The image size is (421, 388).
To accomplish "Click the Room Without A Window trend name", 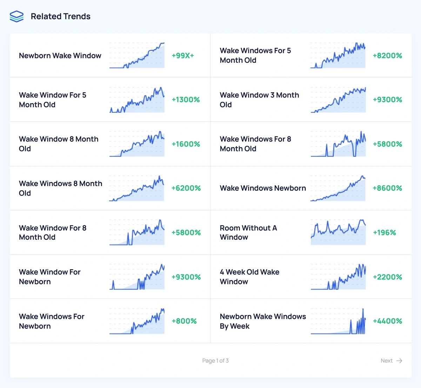I will click(248, 232).
